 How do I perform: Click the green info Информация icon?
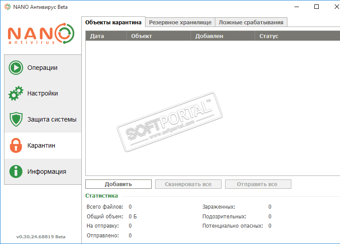(16, 172)
